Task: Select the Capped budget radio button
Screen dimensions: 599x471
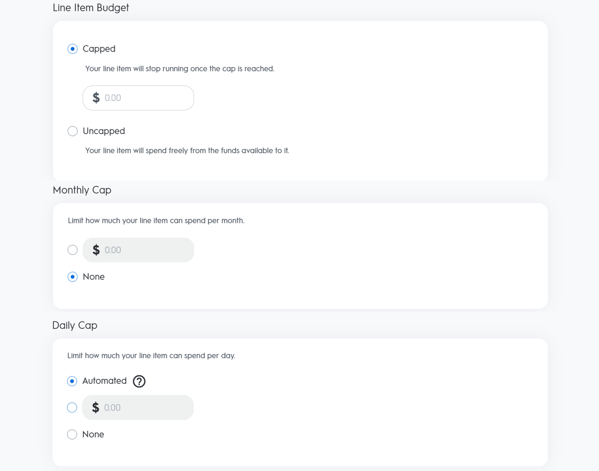Action: pyautogui.click(x=73, y=49)
